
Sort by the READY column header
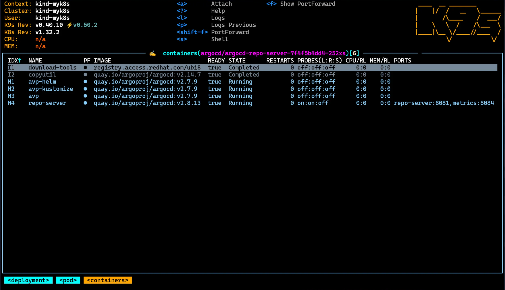pyautogui.click(x=216, y=61)
